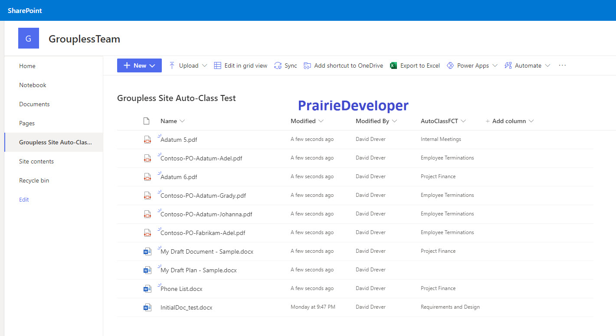Click the Edit in grid view icon
This screenshot has width=616, height=336.
point(217,65)
